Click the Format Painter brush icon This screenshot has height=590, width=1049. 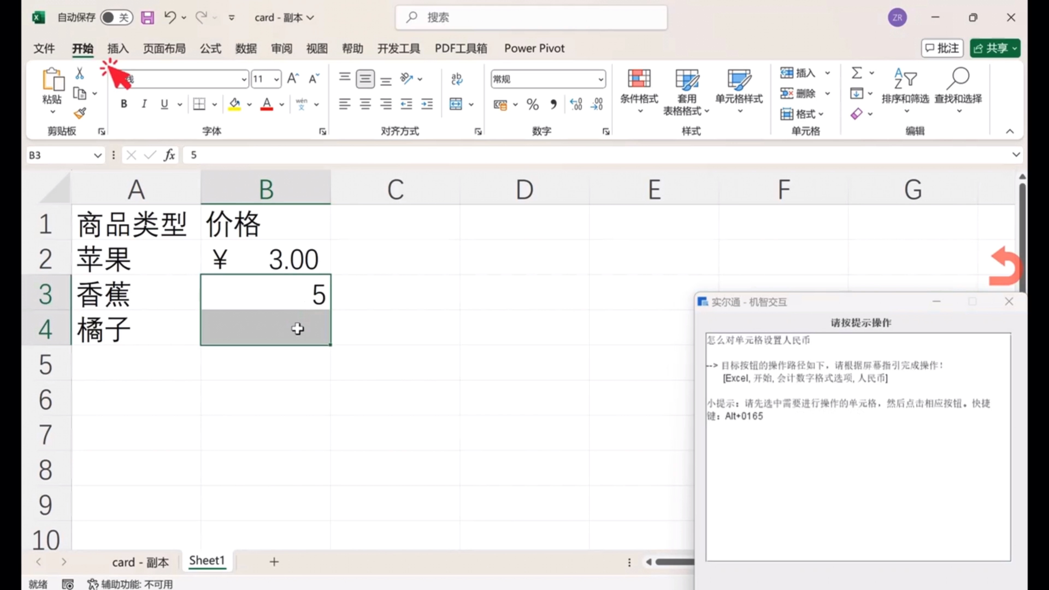(80, 113)
